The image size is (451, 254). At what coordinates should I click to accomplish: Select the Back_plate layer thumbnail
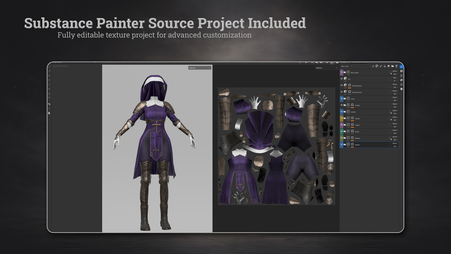pyautogui.click(x=348, y=72)
